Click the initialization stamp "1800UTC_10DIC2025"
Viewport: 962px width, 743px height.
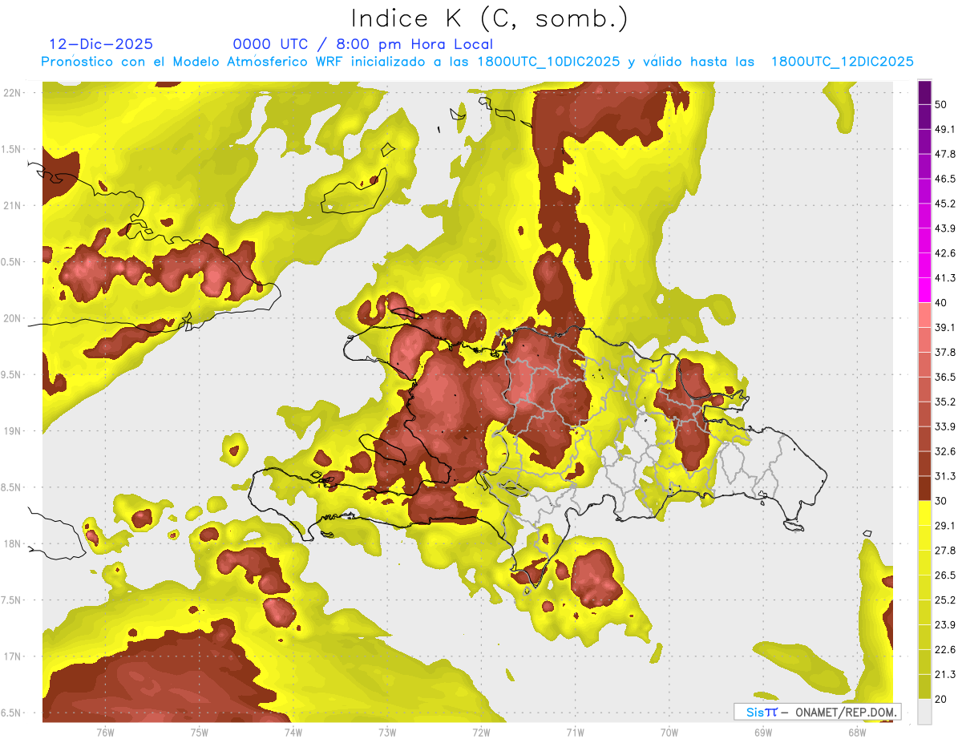pyautogui.click(x=548, y=62)
